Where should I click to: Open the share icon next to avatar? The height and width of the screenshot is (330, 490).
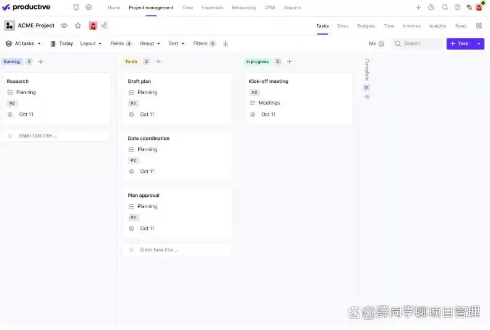pos(104,25)
